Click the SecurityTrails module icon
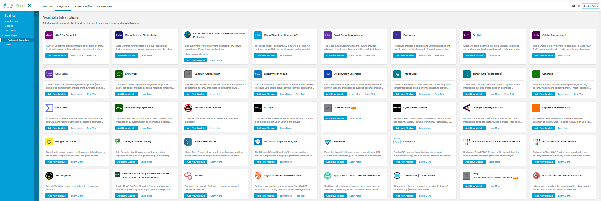 coord(49,176)
